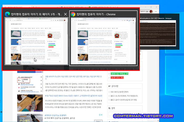Click the remote control article thumbnail
Viewport: 184px width, 122px height.
[x=30, y=103]
